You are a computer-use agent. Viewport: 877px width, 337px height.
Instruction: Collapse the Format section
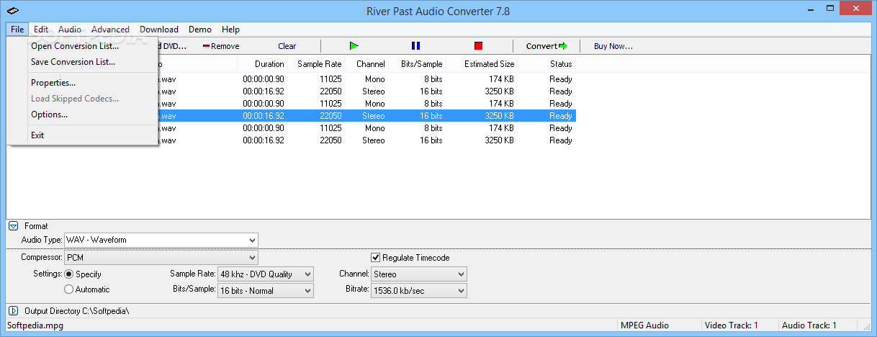point(13,226)
